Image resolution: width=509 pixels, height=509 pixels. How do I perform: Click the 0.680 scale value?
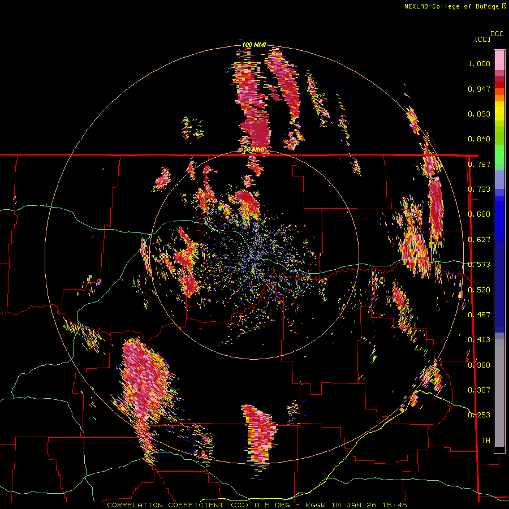coord(479,214)
